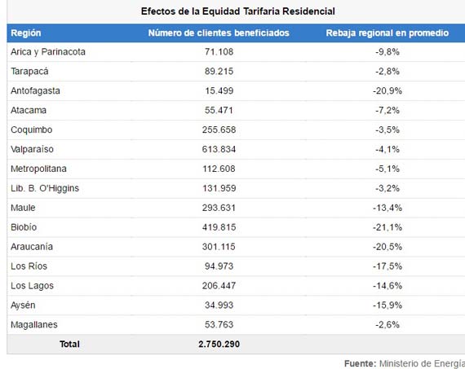
Task: Click the 206.447 value for Los Lagos
Action: pos(219,286)
